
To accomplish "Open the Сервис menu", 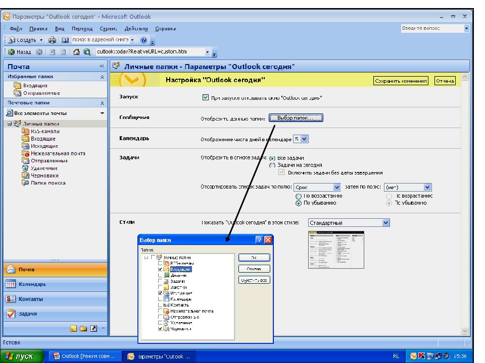I will click(108, 28).
